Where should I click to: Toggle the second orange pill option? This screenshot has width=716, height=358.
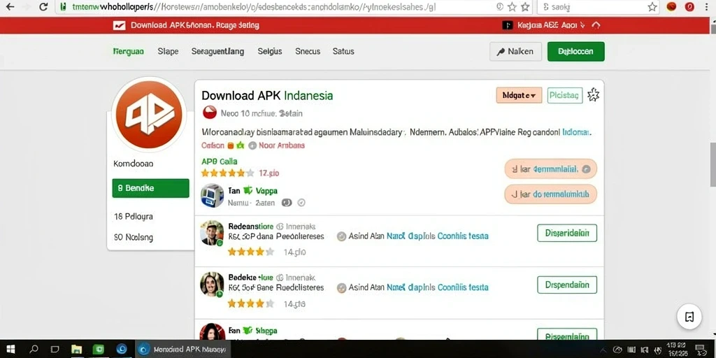pyautogui.click(x=551, y=194)
